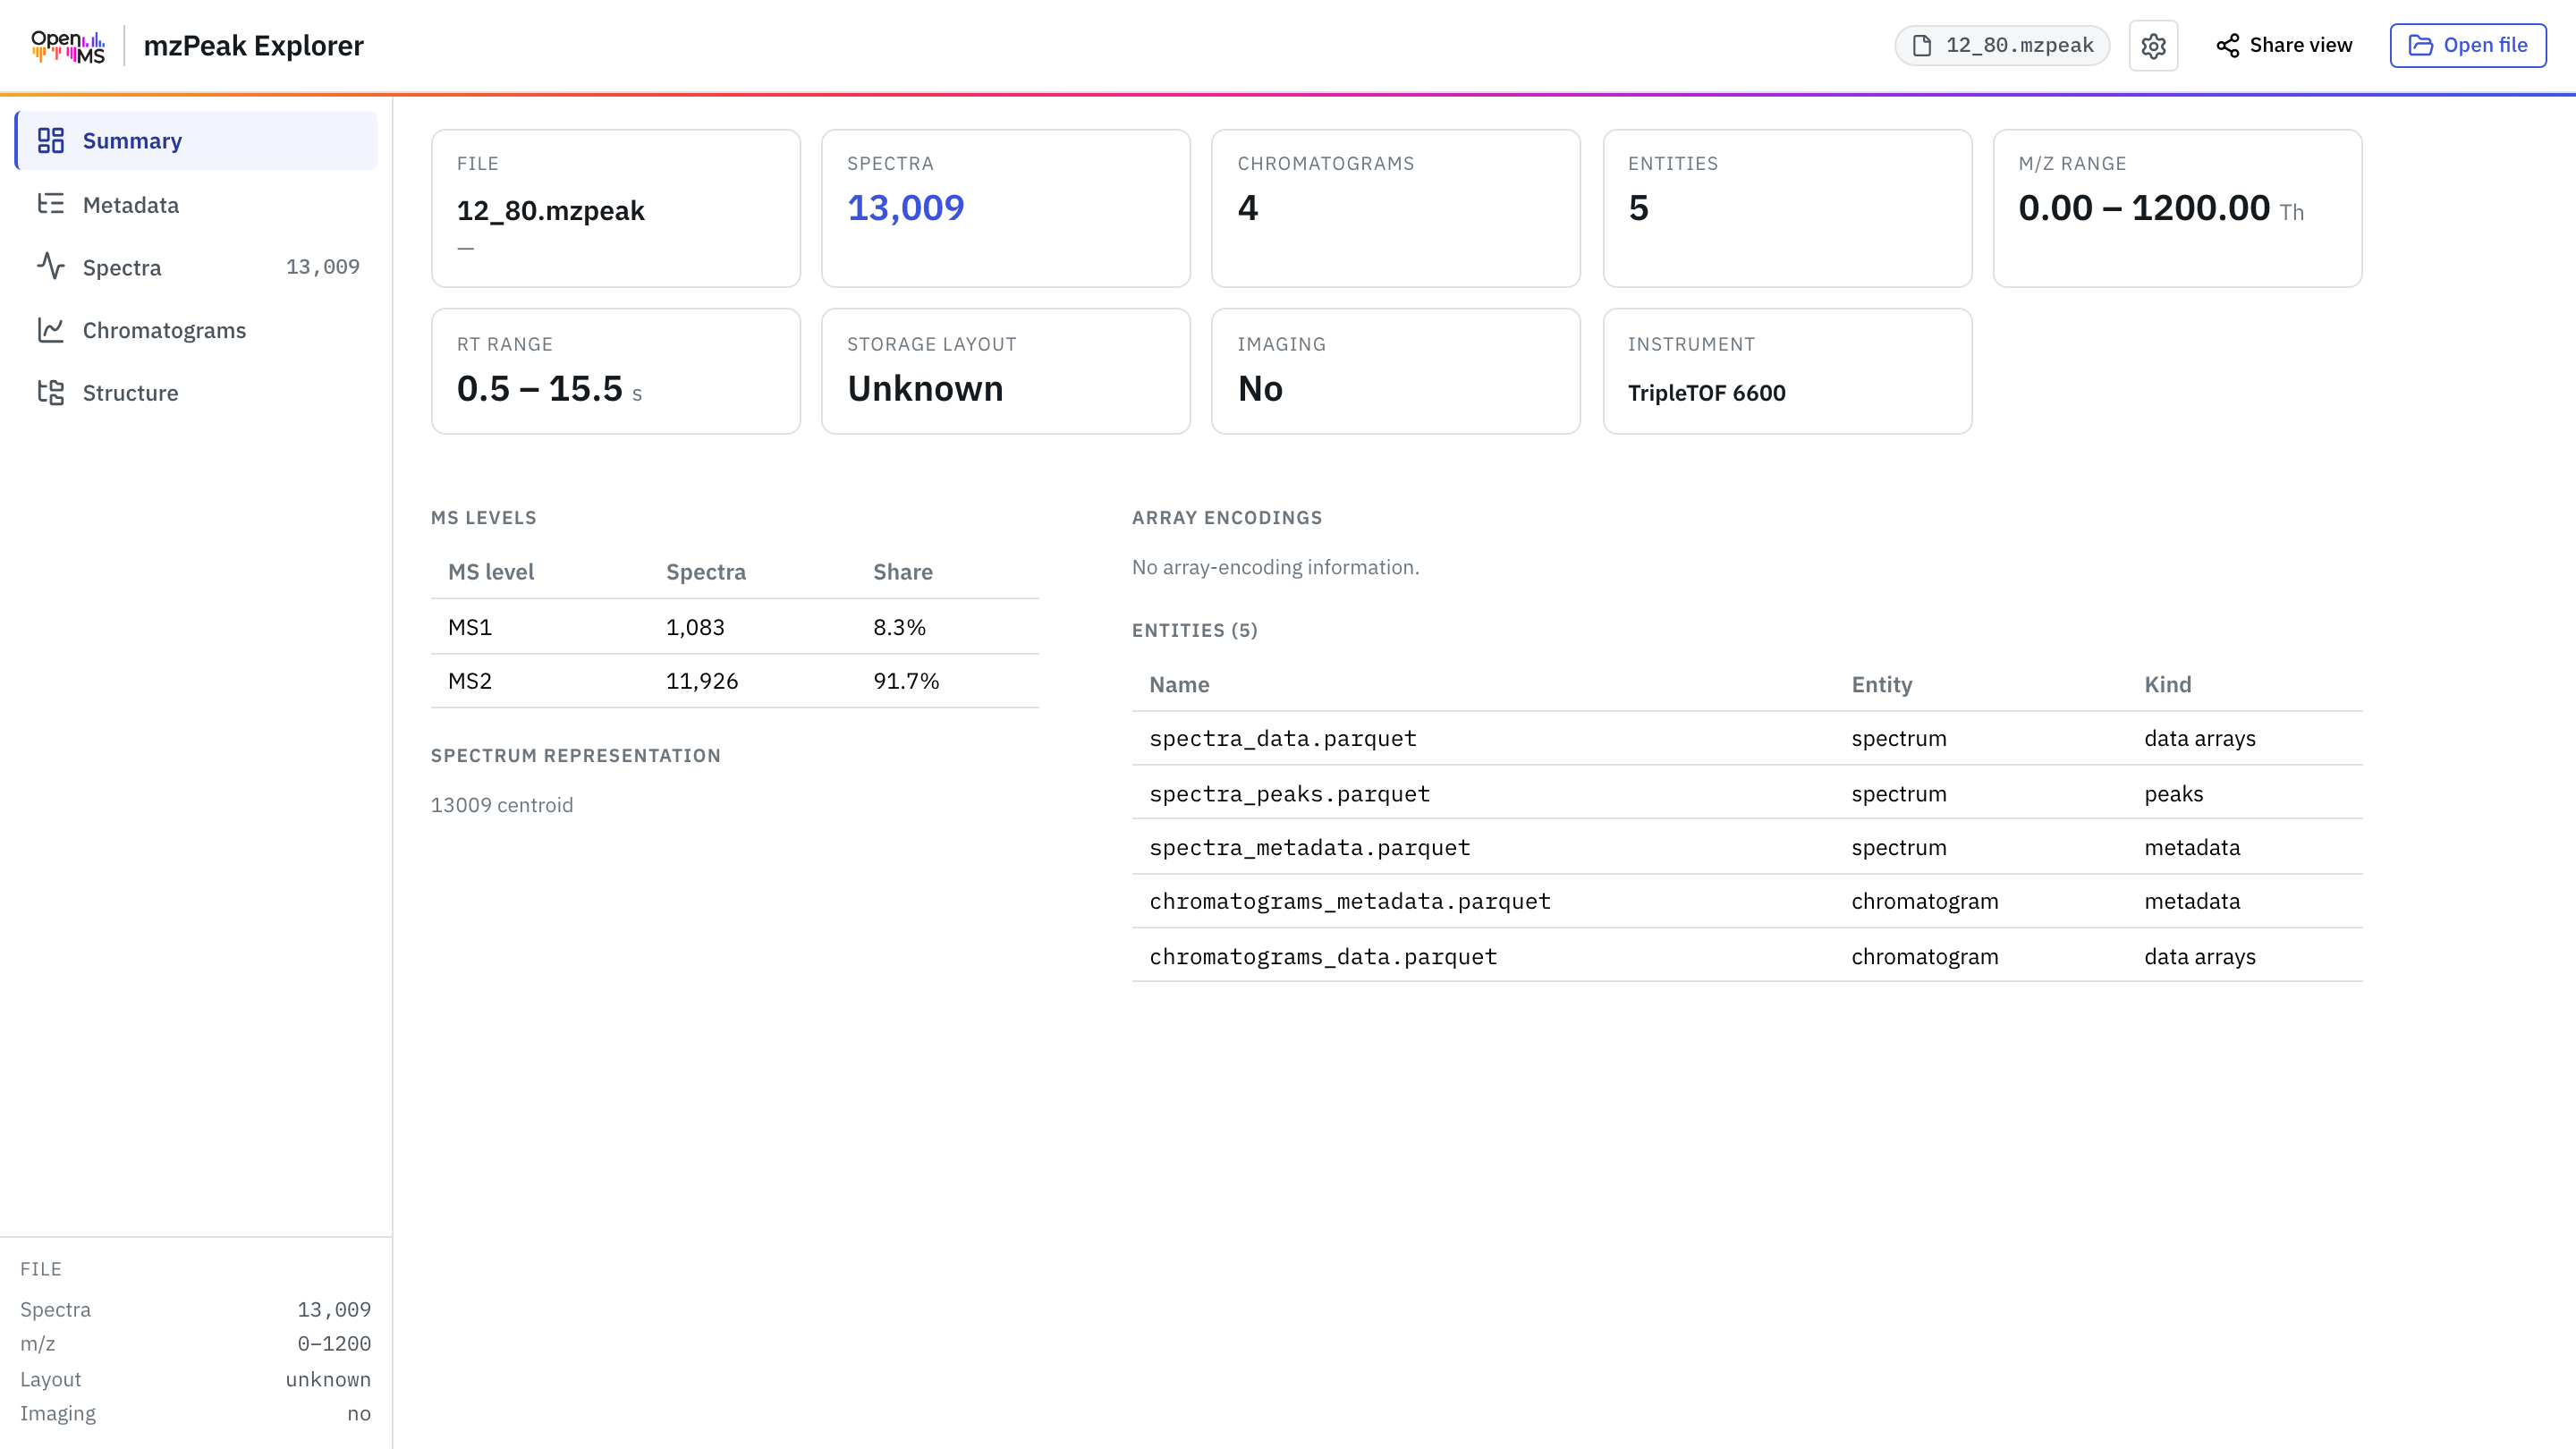Click the sidebar footer Spectra value 13,009
2576x1449 pixels.
(334, 1309)
